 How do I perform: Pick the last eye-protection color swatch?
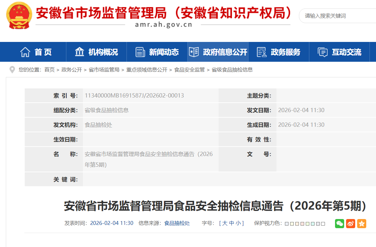323,224
